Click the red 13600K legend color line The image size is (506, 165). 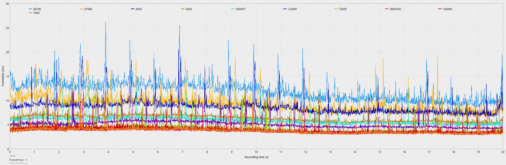pos(440,9)
